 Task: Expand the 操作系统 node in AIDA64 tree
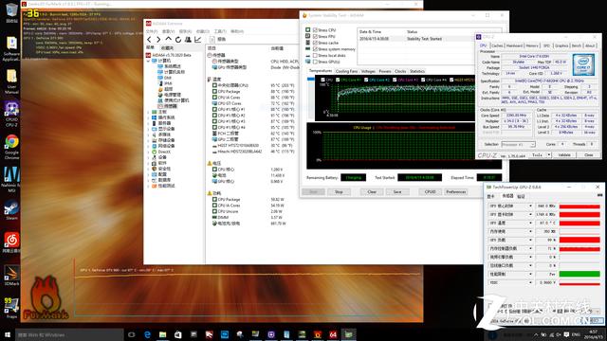click(x=148, y=117)
